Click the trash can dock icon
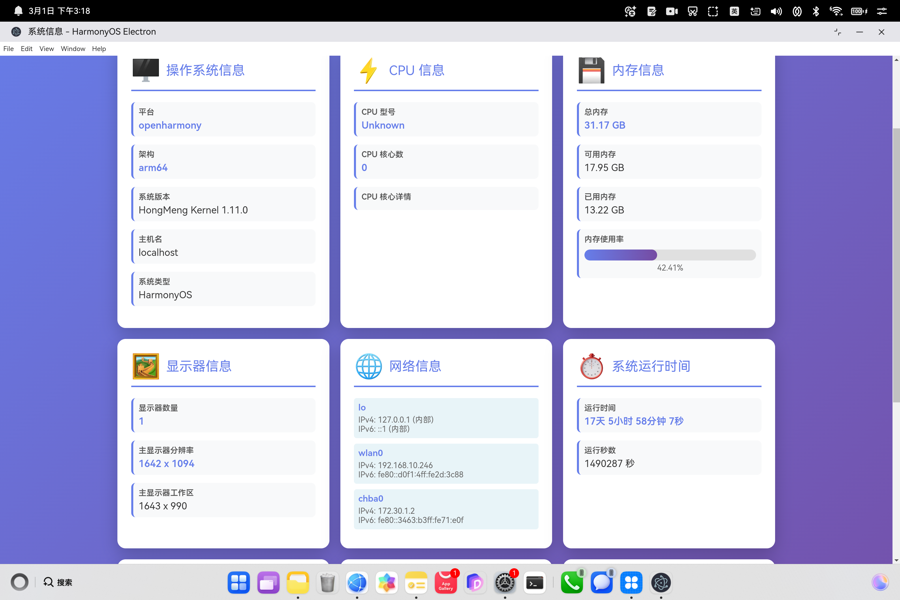 coord(327,582)
